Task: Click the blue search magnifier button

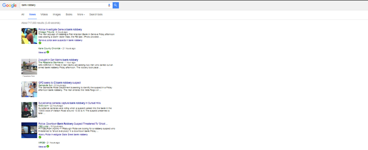Action: [x=116, y=5]
